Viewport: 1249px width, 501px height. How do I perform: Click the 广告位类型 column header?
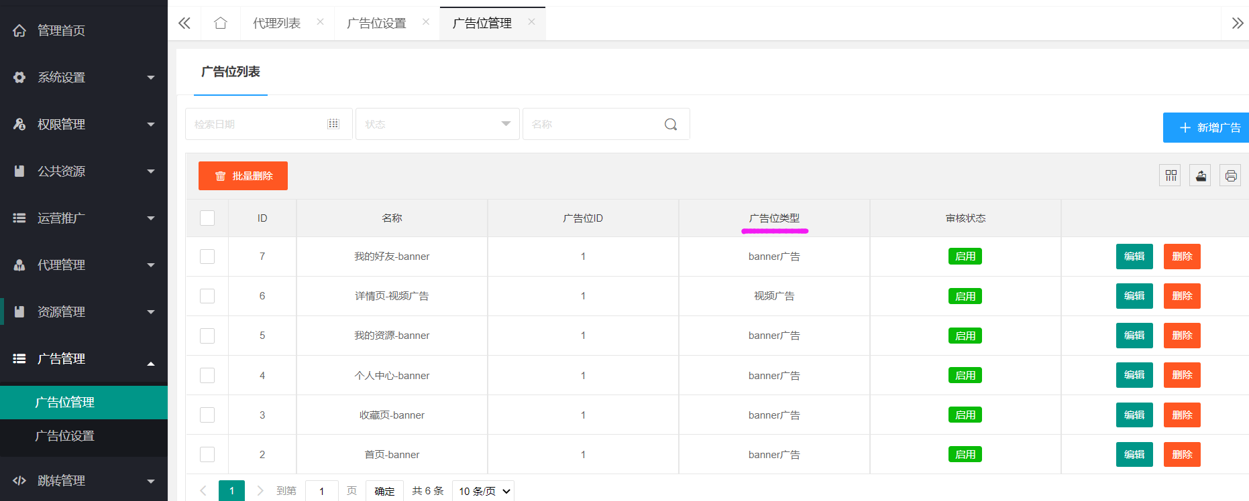tap(774, 218)
